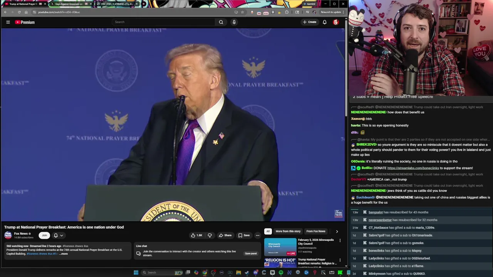Open the streamlabs.com/boneclinks donate link

pos(413,168)
